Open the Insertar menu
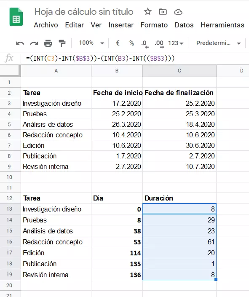The image size is (249, 297). pyautogui.click(x=121, y=25)
